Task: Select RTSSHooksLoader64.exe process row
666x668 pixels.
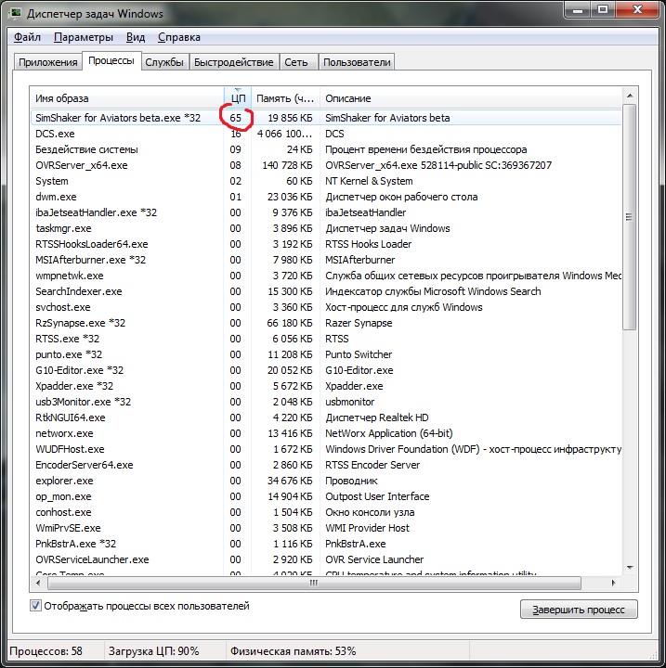Action: (x=326, y=244)
